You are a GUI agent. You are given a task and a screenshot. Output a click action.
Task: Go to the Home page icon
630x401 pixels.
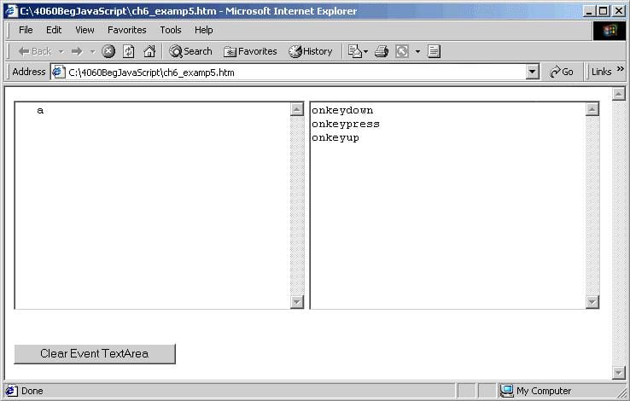pos(149,51)
